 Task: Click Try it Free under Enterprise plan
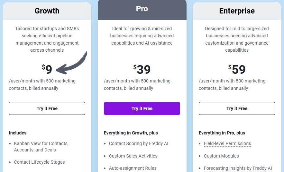pyautogui.click(x=237, y=108)
